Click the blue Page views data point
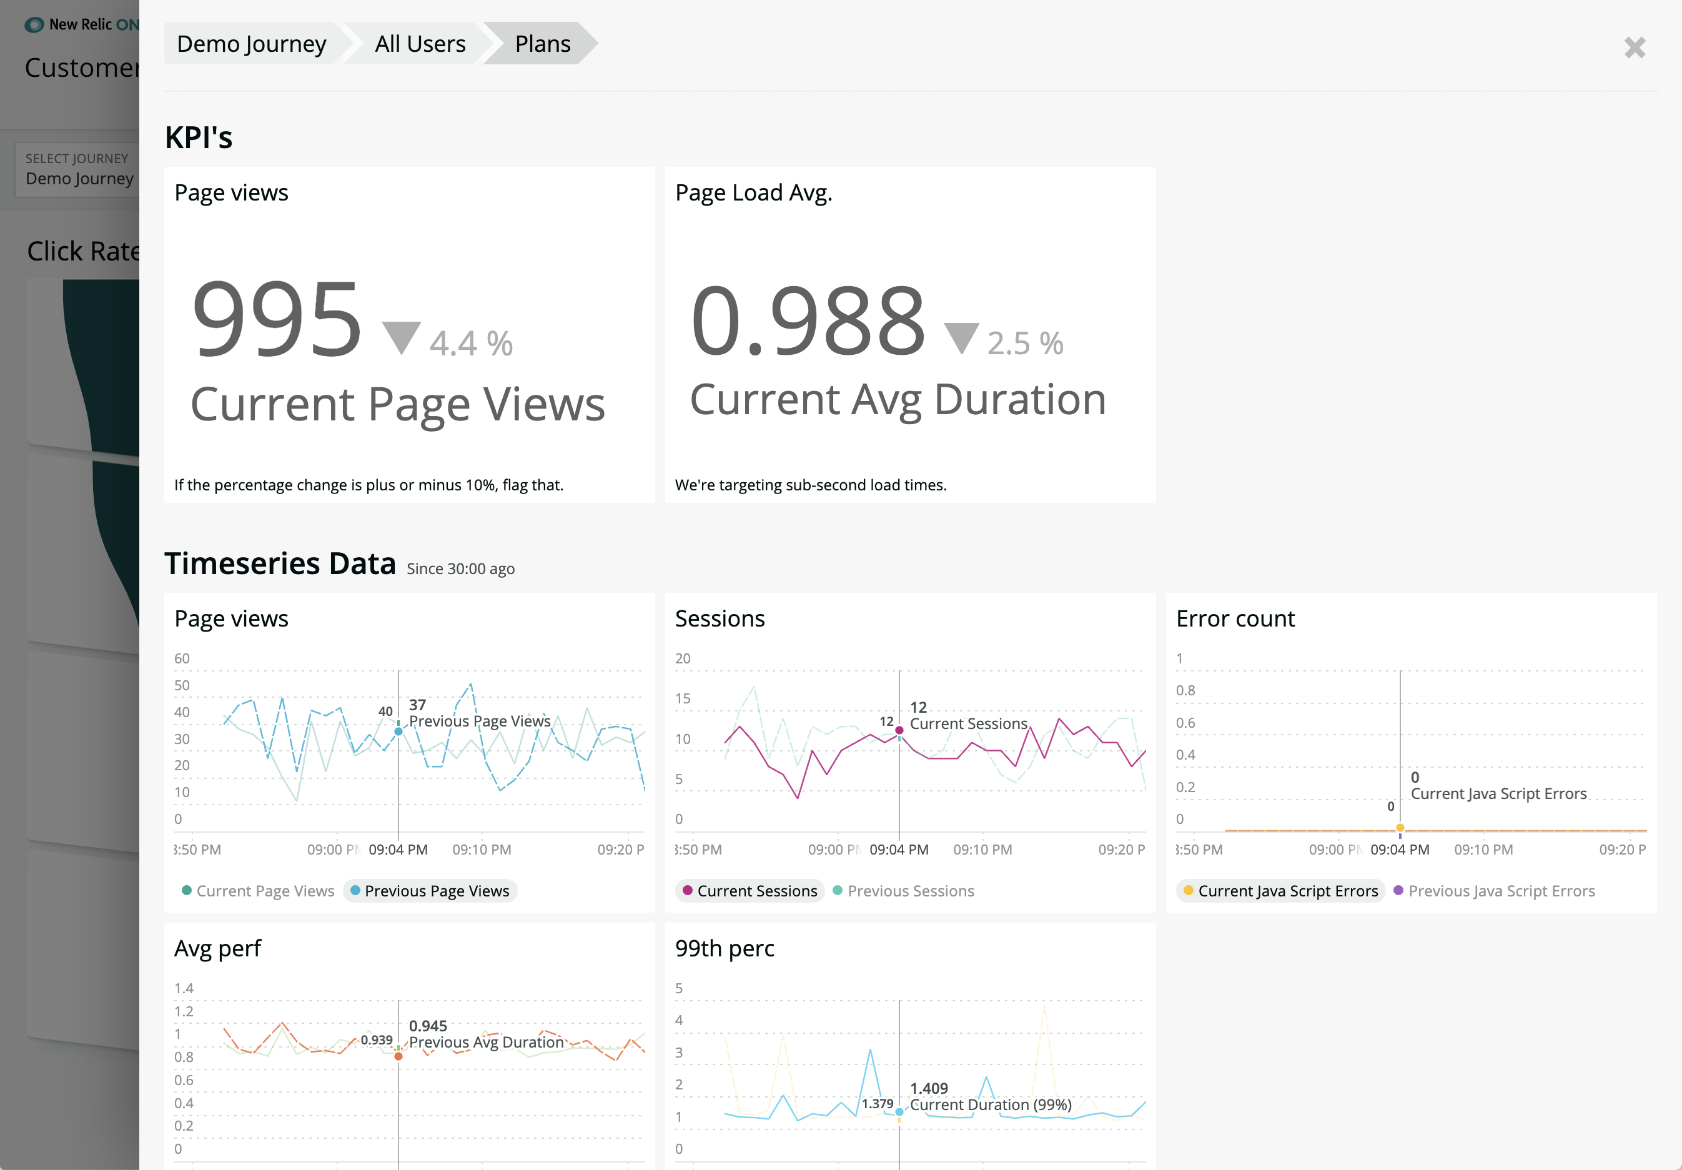 pos(398,731)
